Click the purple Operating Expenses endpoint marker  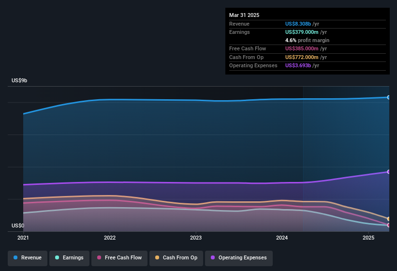click(389, 172)
